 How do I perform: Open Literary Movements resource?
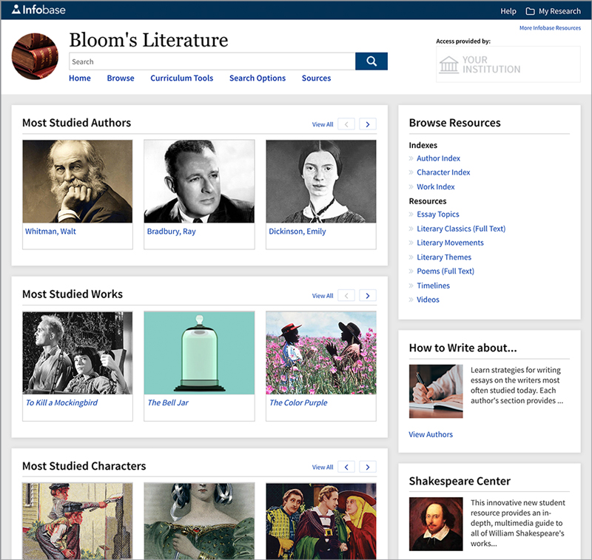click(450, 243)
